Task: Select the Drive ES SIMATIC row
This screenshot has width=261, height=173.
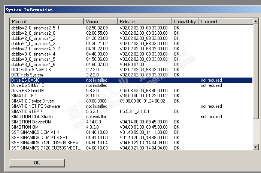Action: (x=131, y=85)
